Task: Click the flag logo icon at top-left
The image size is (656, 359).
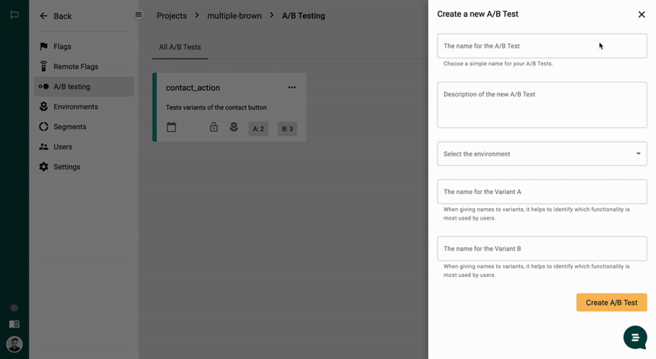Action: click(x=14, y=15)
